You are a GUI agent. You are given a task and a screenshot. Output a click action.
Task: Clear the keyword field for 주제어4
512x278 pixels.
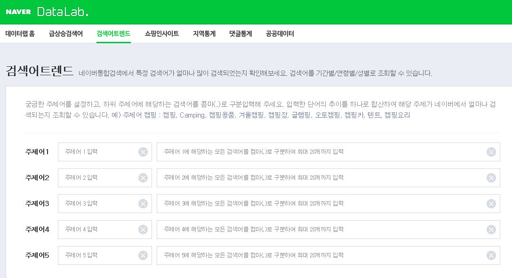click(x=491, y=229)
